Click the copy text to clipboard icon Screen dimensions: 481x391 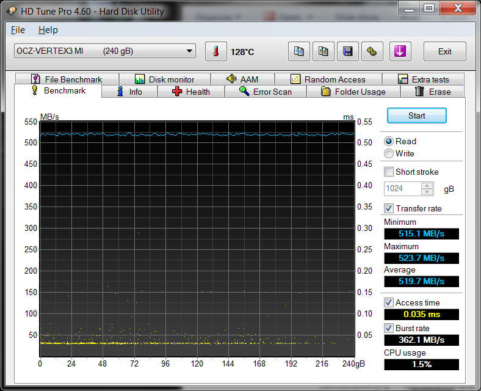tap(299, 52)
